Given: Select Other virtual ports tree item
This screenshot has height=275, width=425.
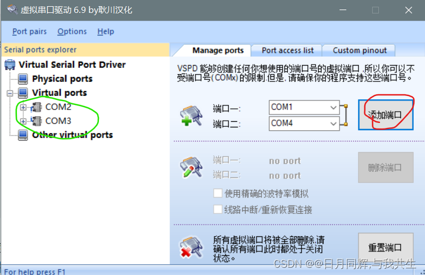Looking at the screenshot, I should pos(73,135).
